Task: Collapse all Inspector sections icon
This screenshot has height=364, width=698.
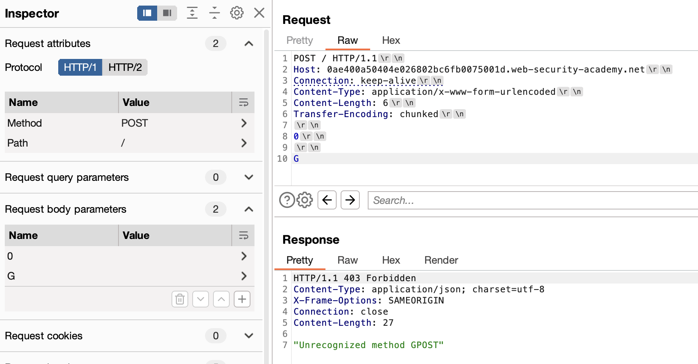Action: (x=215, y=13)
